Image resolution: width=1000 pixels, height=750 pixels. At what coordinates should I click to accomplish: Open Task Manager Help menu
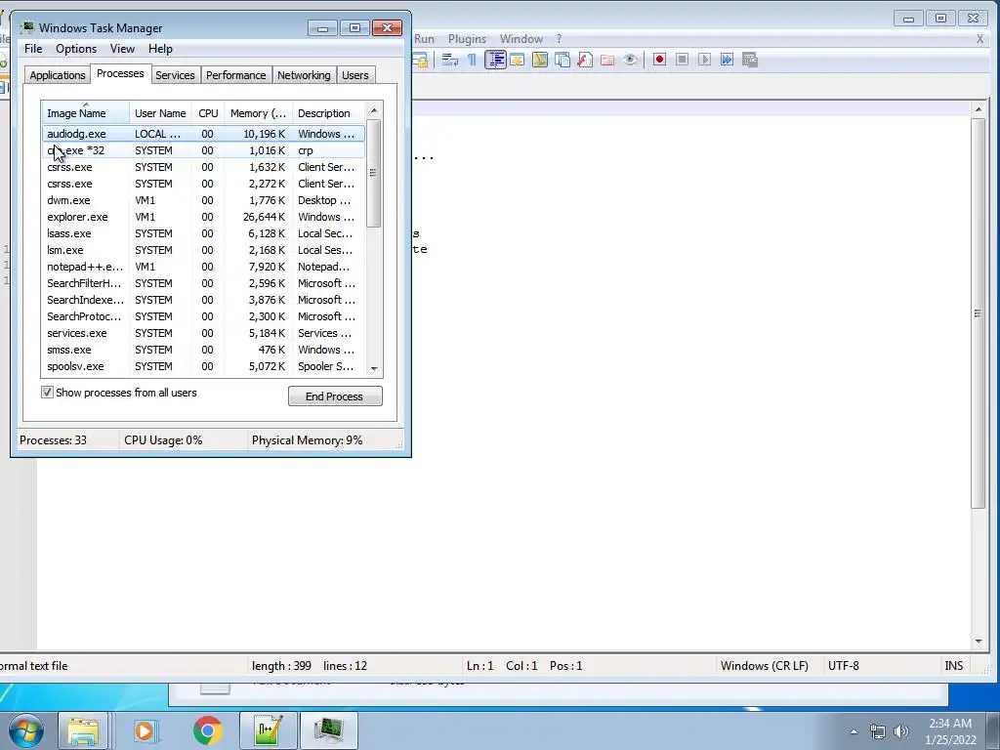160,49
